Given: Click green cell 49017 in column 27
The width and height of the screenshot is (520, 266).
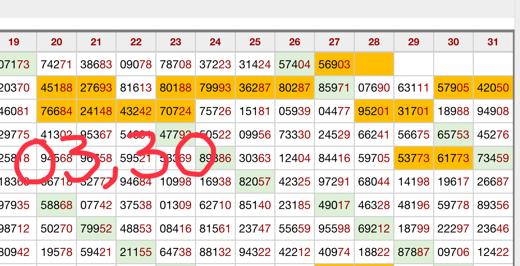Looking at the screenshot, I should (x=334, y=205).
